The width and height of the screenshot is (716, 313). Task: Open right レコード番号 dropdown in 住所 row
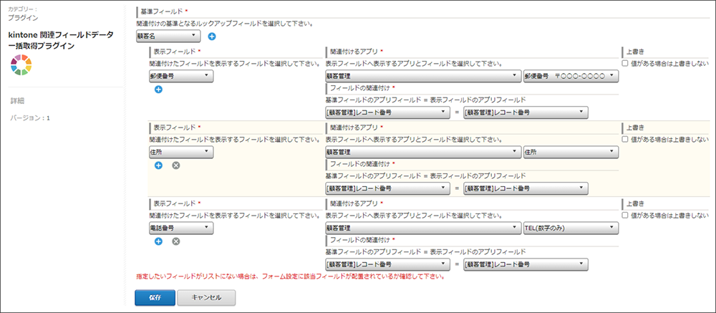[525, 188]
